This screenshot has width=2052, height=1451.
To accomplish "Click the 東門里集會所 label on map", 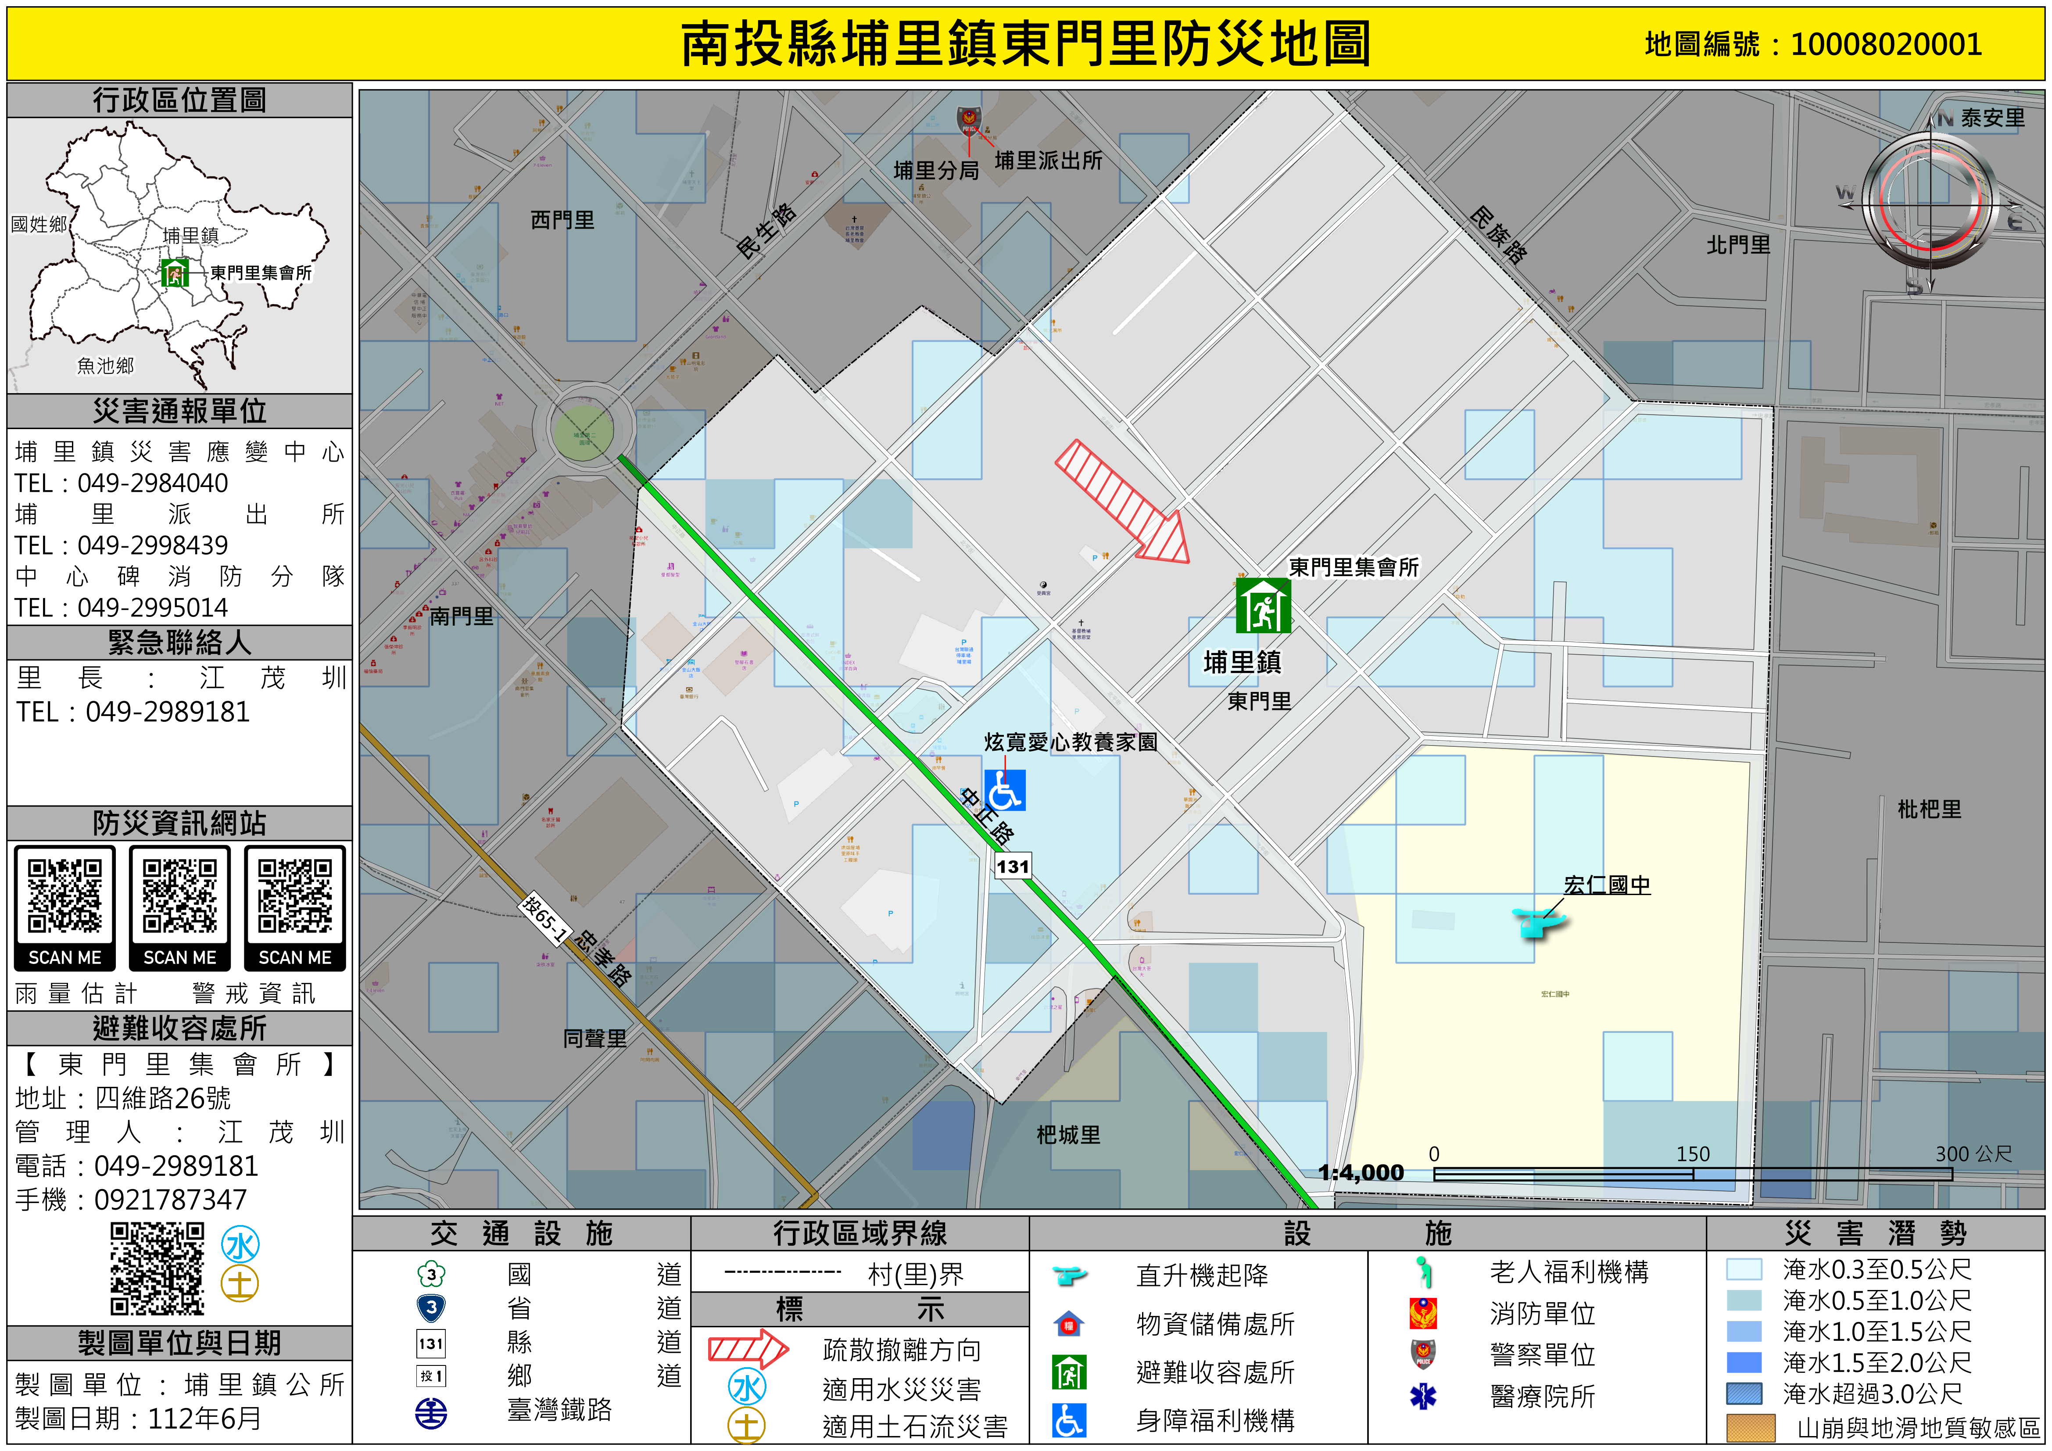I will coord(1353,567).
